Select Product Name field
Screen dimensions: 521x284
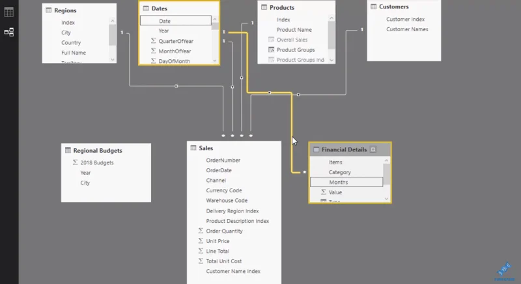(293, 29)
